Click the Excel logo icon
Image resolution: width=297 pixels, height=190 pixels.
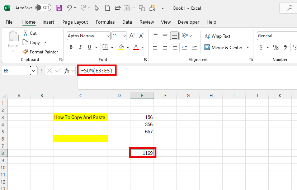(x=6, y=8)
